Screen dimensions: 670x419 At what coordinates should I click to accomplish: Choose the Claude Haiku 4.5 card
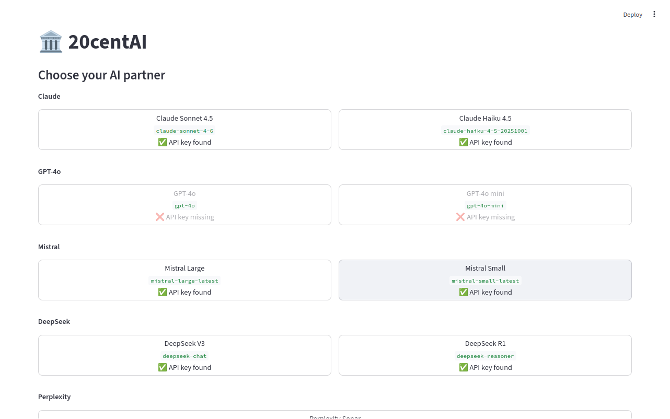(485, 130)
